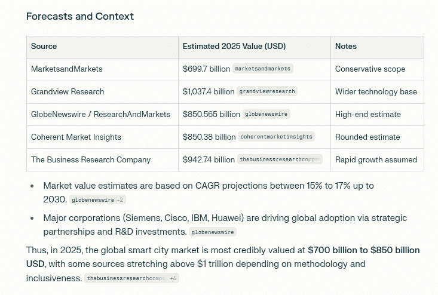Expand the "thebusinessresearchcompany +4" citation chip

[x=131, y=278]
